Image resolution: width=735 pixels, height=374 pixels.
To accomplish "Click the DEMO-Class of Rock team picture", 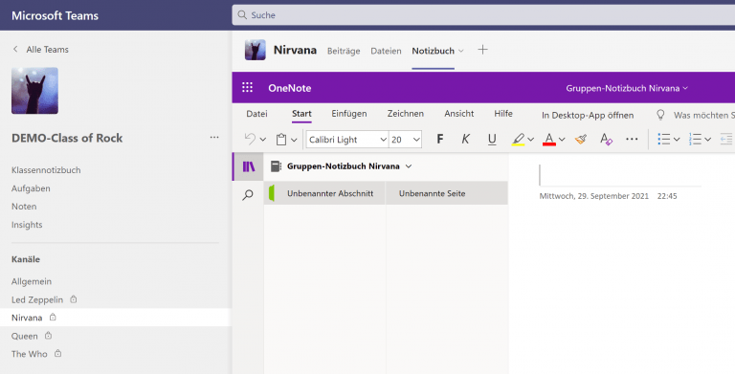I will (x=34, y=91).
